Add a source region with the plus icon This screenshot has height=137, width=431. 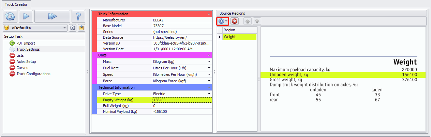[221, 21]
